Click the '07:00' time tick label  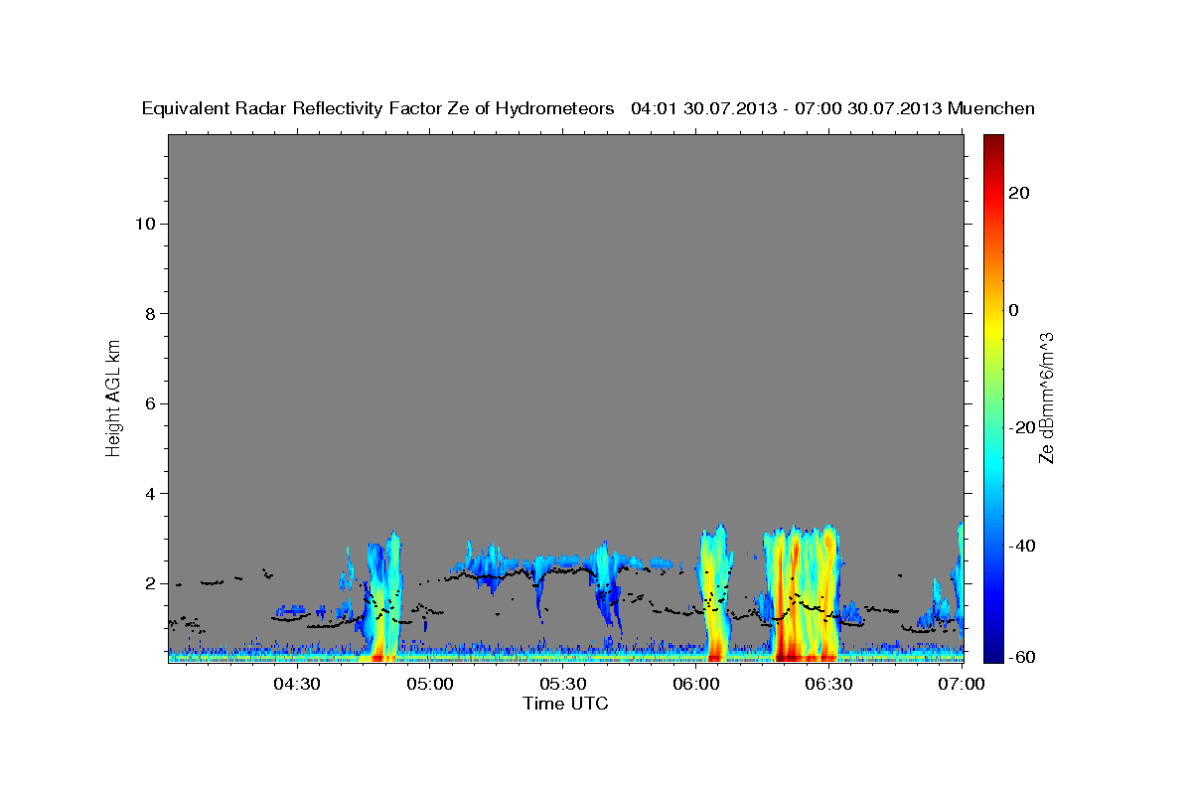pyautogui.click(x=962, y=684)
